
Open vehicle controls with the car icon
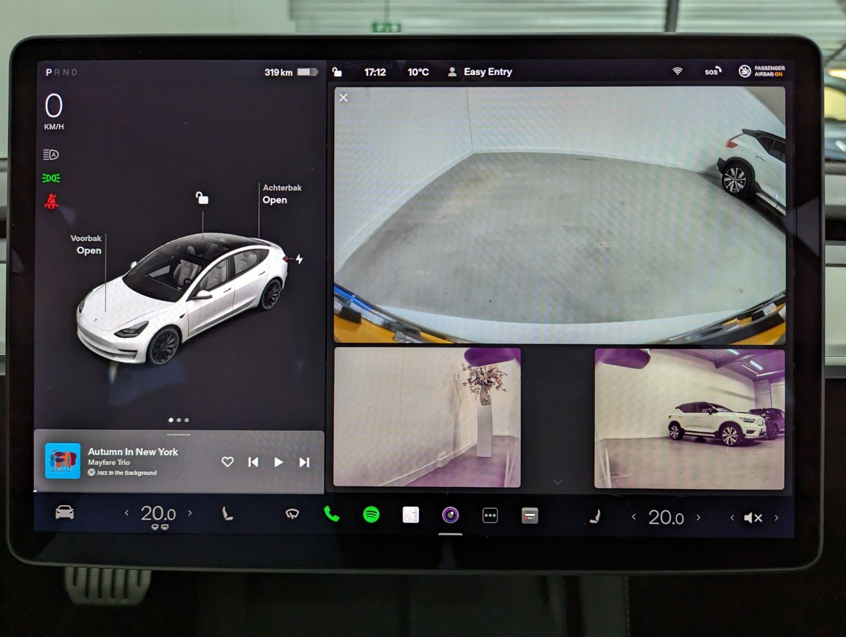coord(65,512)
